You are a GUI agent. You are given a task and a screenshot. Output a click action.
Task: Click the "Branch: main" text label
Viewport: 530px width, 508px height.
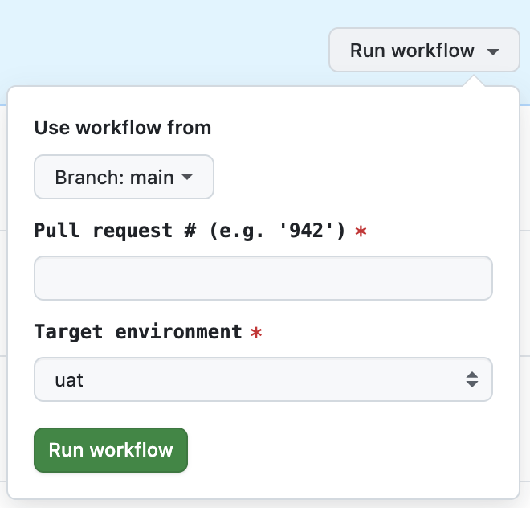114,177
